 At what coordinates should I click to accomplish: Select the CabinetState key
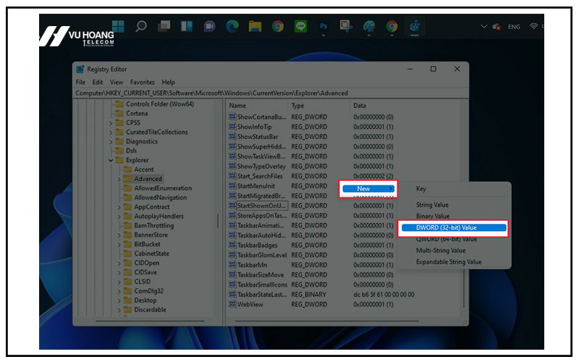151,253
